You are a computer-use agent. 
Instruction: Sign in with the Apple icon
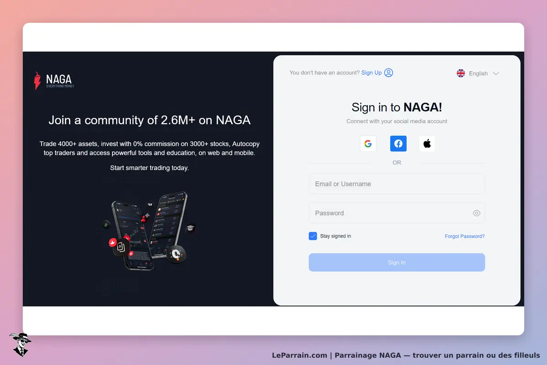(427, 144)
